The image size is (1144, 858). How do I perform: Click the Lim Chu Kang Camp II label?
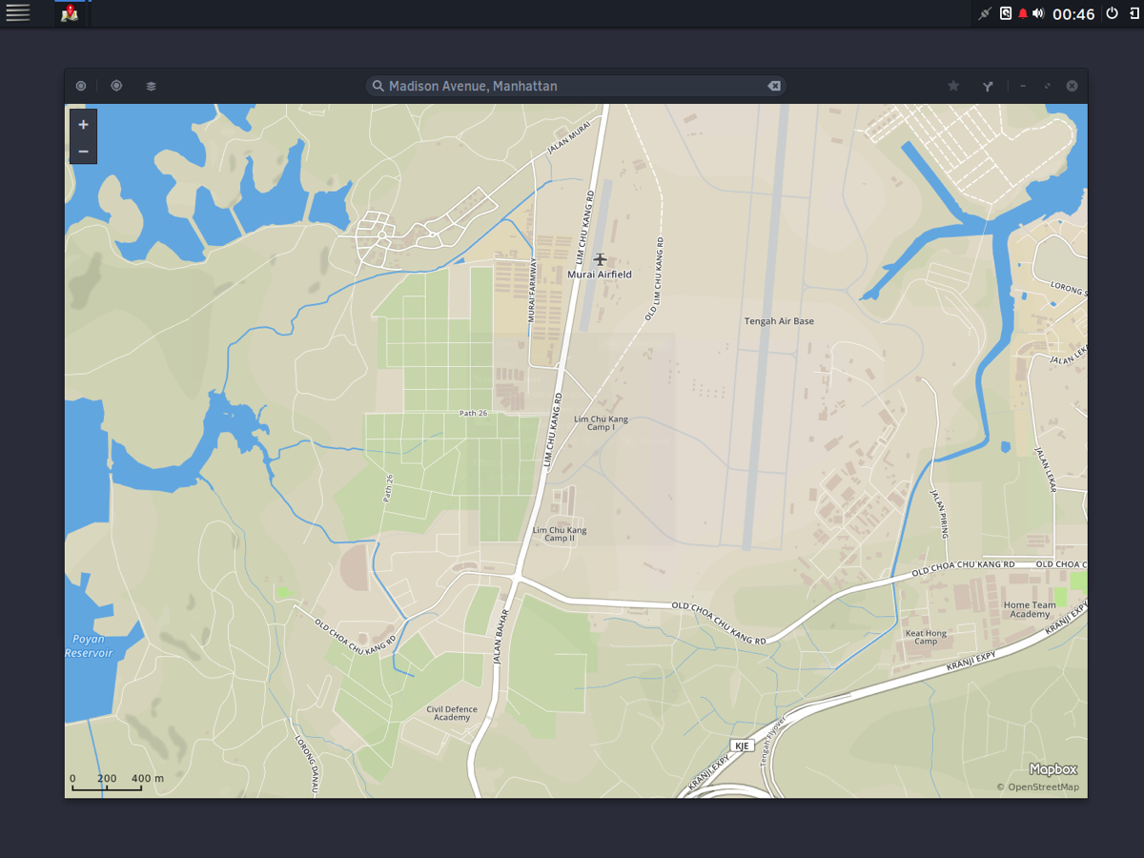pyautogui.click(x=560, y=534)
